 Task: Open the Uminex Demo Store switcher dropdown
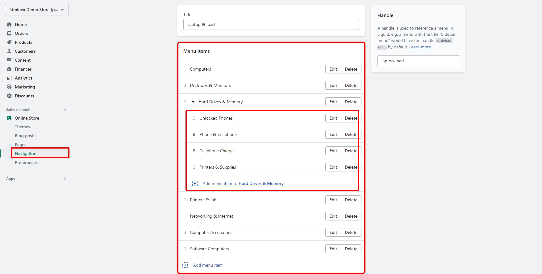[37, 10]
